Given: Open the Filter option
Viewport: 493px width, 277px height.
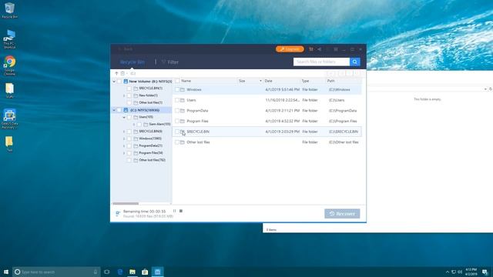Looking at the screenshot, I should click(x=170, y=62).
